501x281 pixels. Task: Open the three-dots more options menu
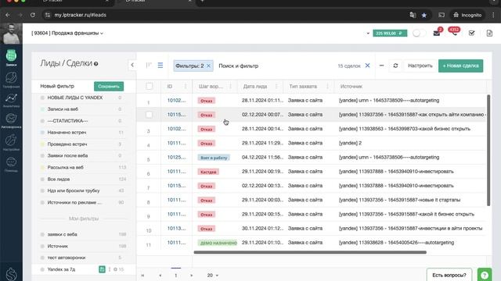(381, 66)
